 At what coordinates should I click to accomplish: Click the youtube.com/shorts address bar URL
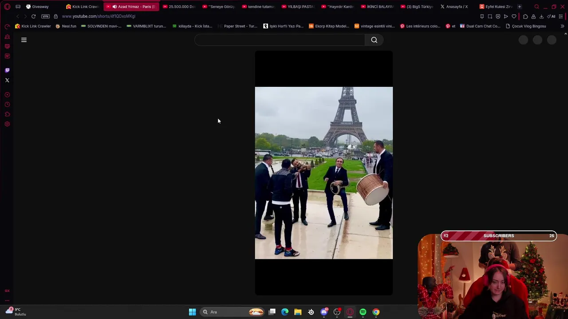(x=99, y=16)
